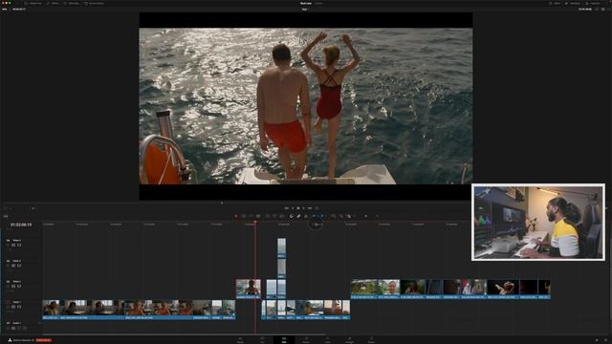Image resolution: width=612 pixels, height=344 pixels.
Task: Click the timeline zoom in plus
Action: [377, 216]
